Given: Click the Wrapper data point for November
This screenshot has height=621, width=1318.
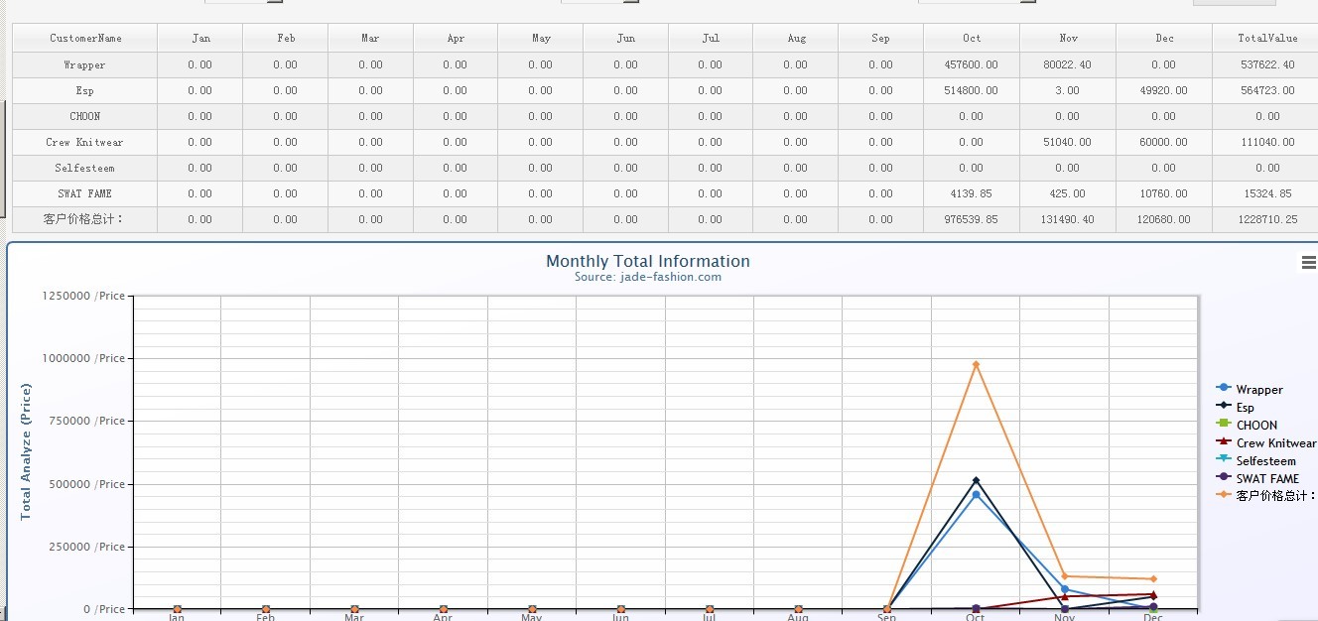Looking at the screenshot, I should pyautogui.click(x=1065, y=589).
